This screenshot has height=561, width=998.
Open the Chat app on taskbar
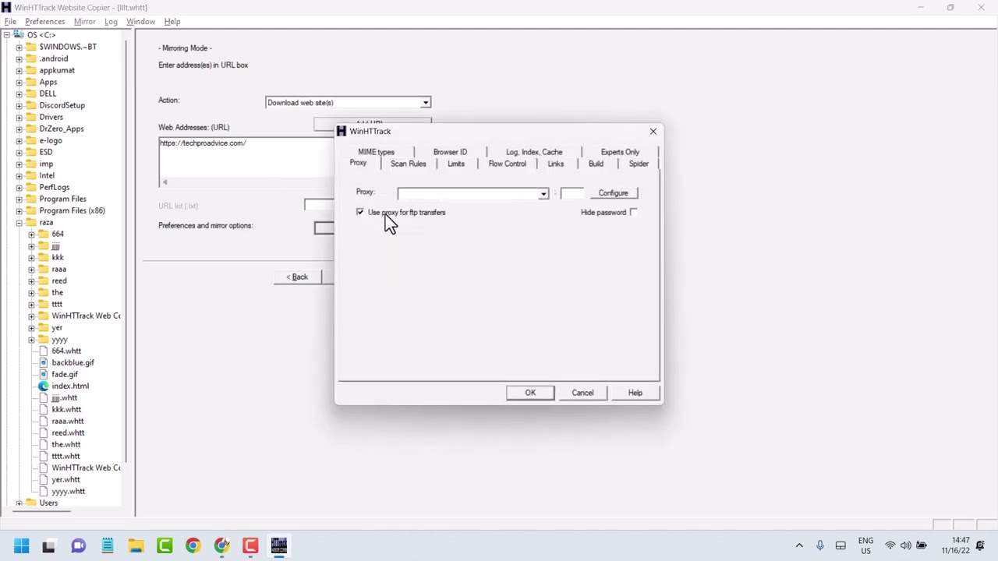click(x=78, y=545)
